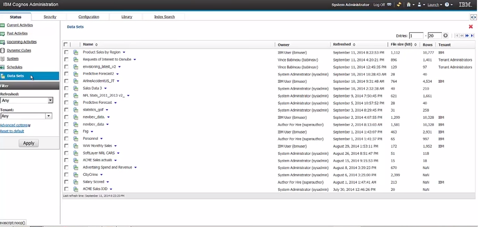Click data set icon for CityCrime
This screenshot has width=478, height=227.
tap(75, 175)
